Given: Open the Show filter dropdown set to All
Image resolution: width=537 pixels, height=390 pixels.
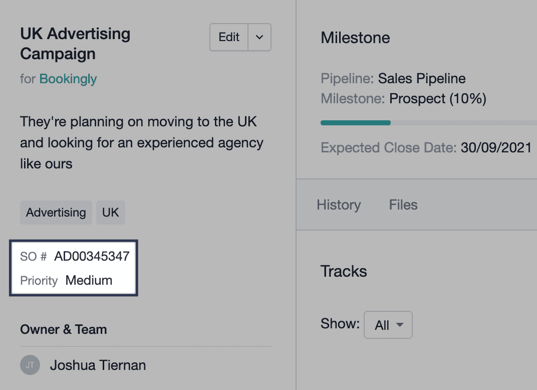Looking at the screenshot, I should [x=388, y=325].
